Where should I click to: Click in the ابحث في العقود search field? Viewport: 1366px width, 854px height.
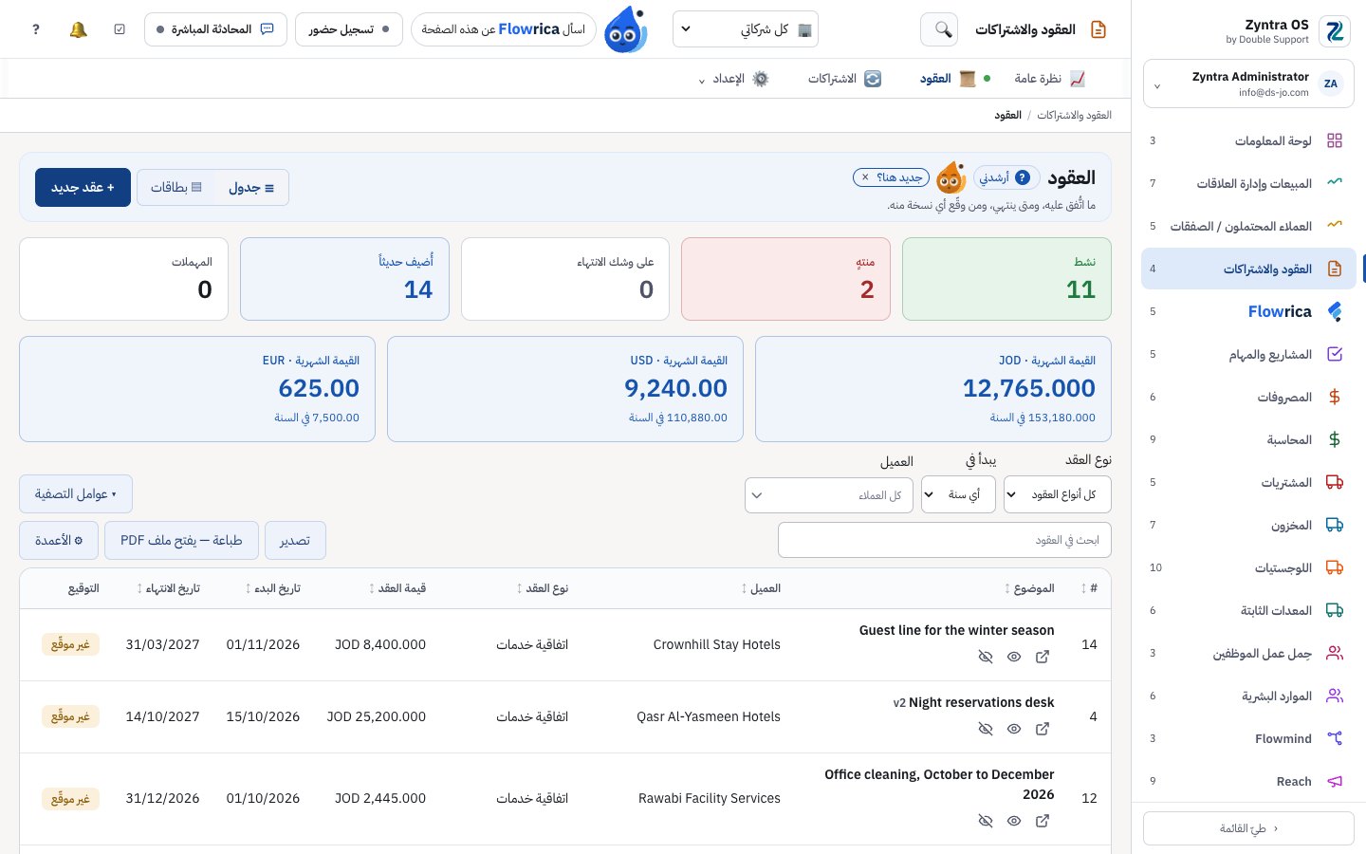pyautogui.click(x=945, y=541)
